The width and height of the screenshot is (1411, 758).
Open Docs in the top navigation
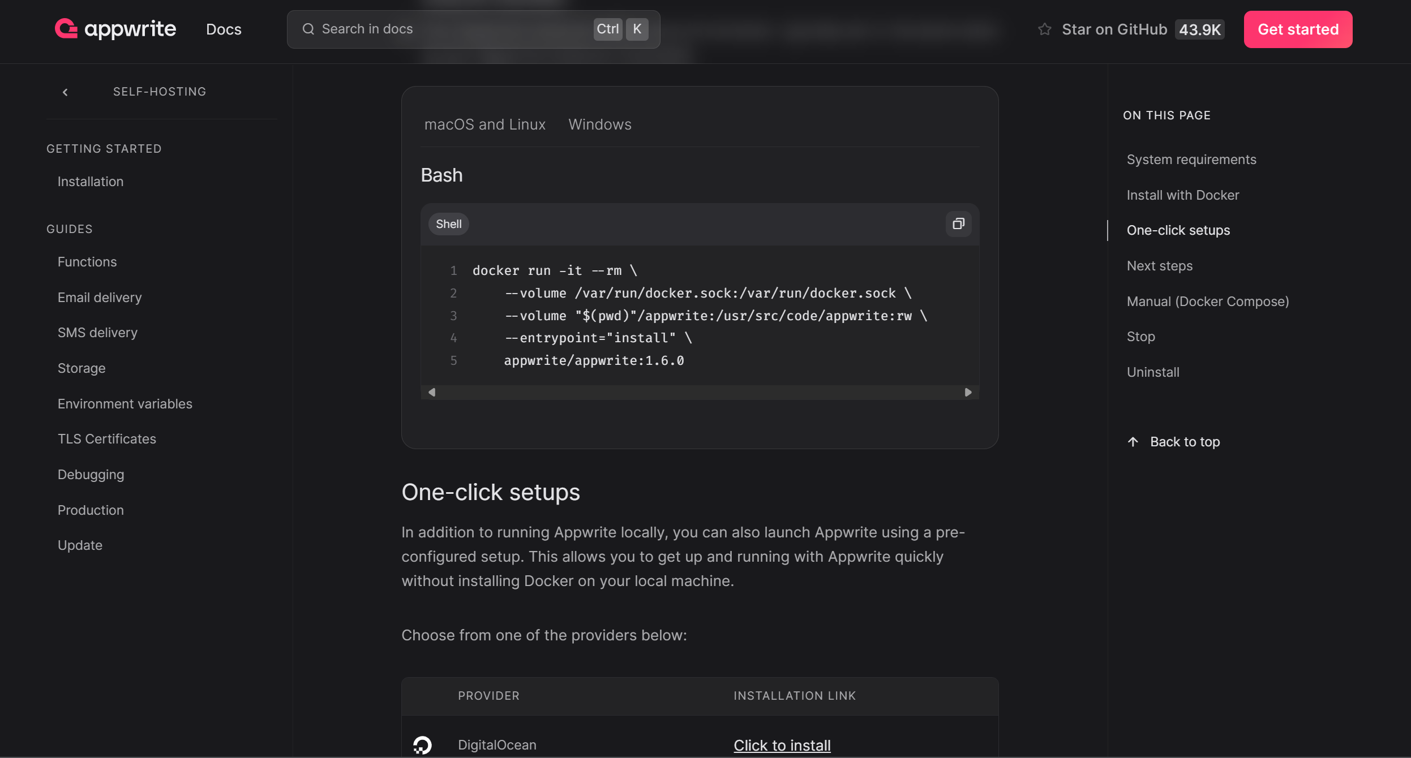224,29
